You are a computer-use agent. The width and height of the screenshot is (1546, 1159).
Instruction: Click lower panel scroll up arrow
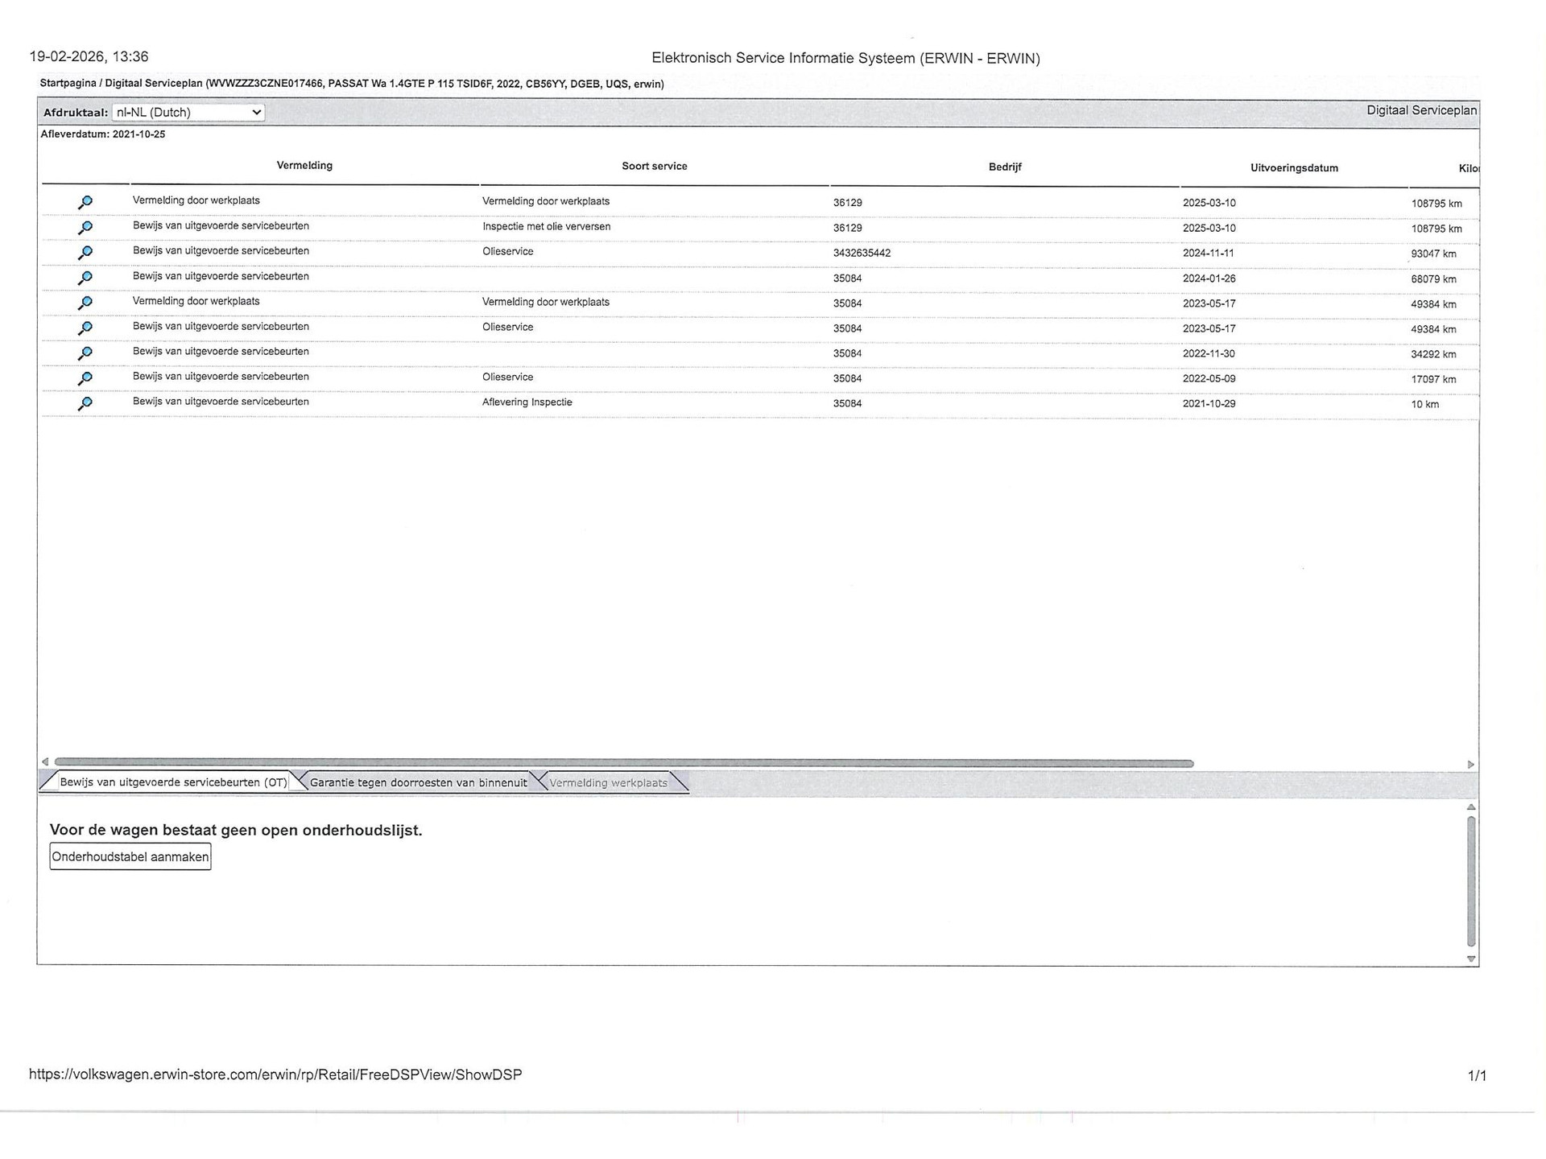pyautogui.click(x=1471, y=806)
